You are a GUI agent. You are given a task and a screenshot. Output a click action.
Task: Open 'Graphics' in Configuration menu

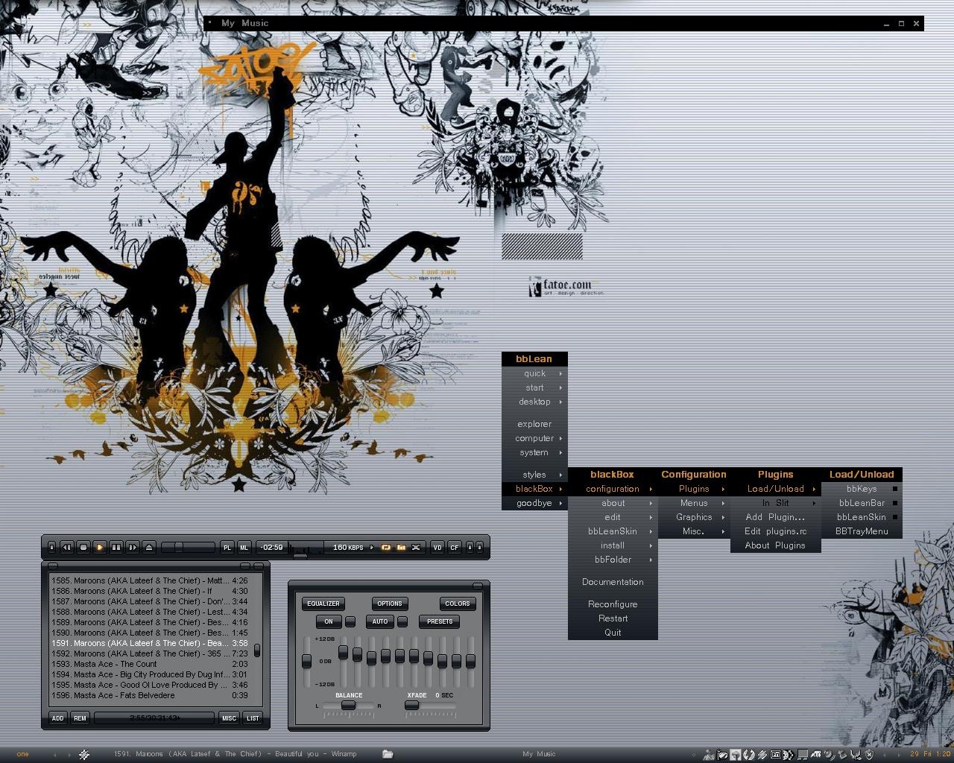[694, 517]
